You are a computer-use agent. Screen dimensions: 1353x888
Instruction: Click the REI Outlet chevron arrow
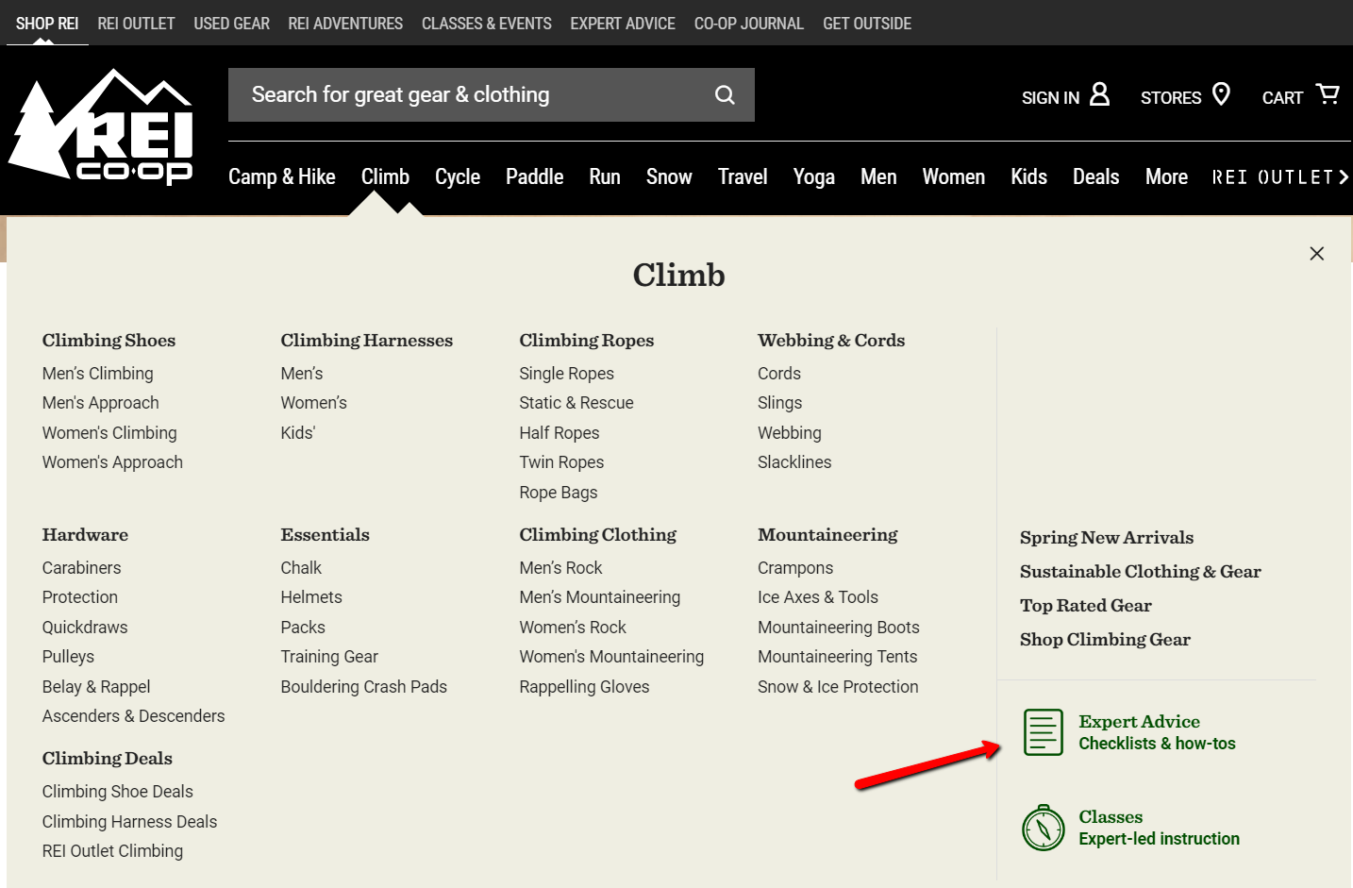1344,177
